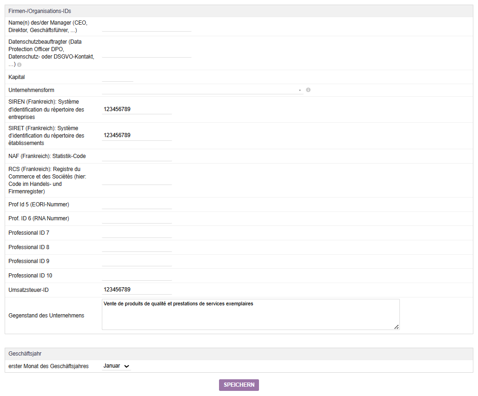Click the Umsatzsteuer-ID field

tap(137, 290)
